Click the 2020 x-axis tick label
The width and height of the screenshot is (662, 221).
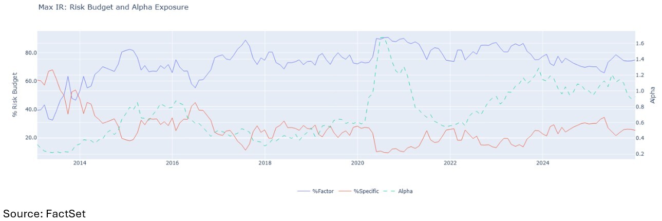357,163
